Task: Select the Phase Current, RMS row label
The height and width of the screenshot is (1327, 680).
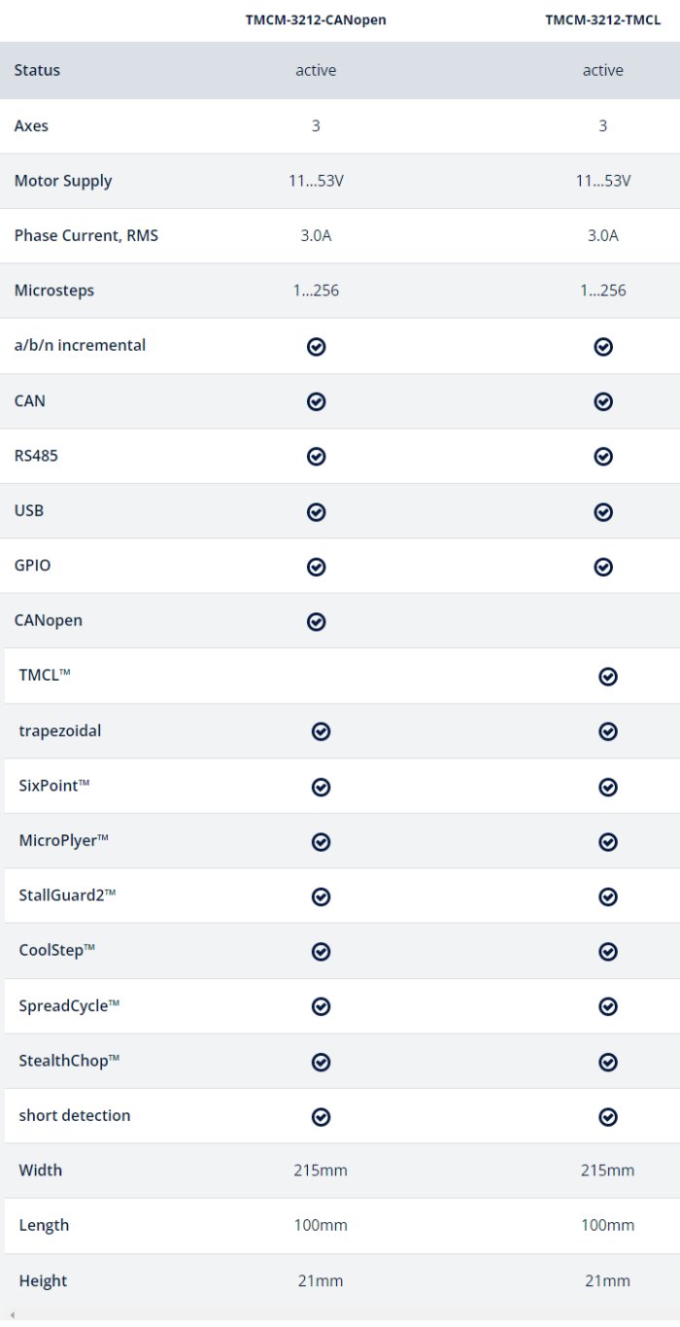Action: pyautogui.click(x=86, y=235)
